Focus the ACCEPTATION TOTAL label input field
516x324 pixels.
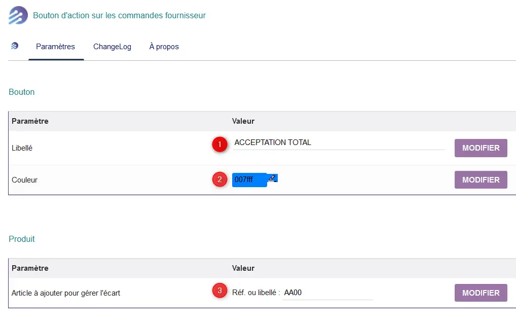[339, 143]
